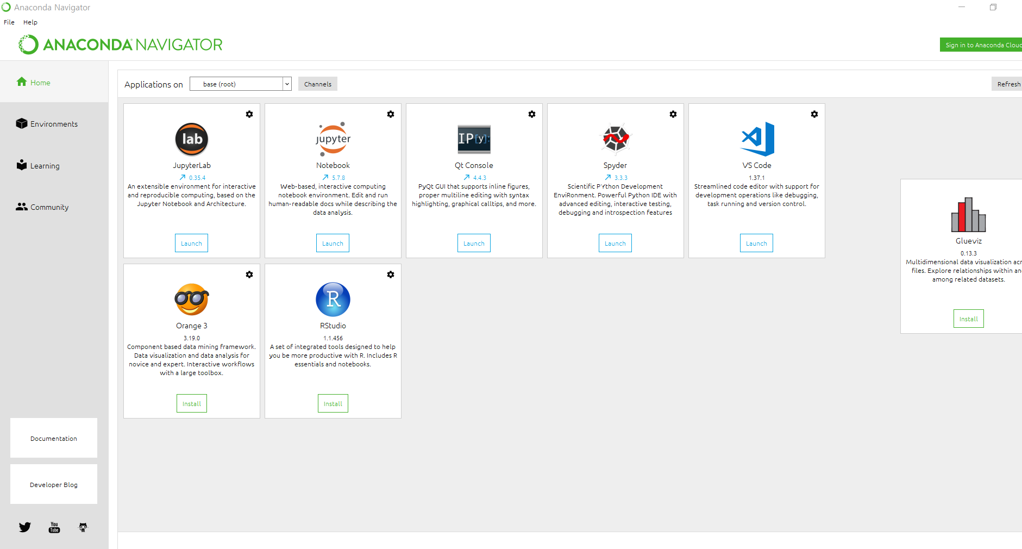Install Glueviz

pyautogui.click(x=969, y=319)
